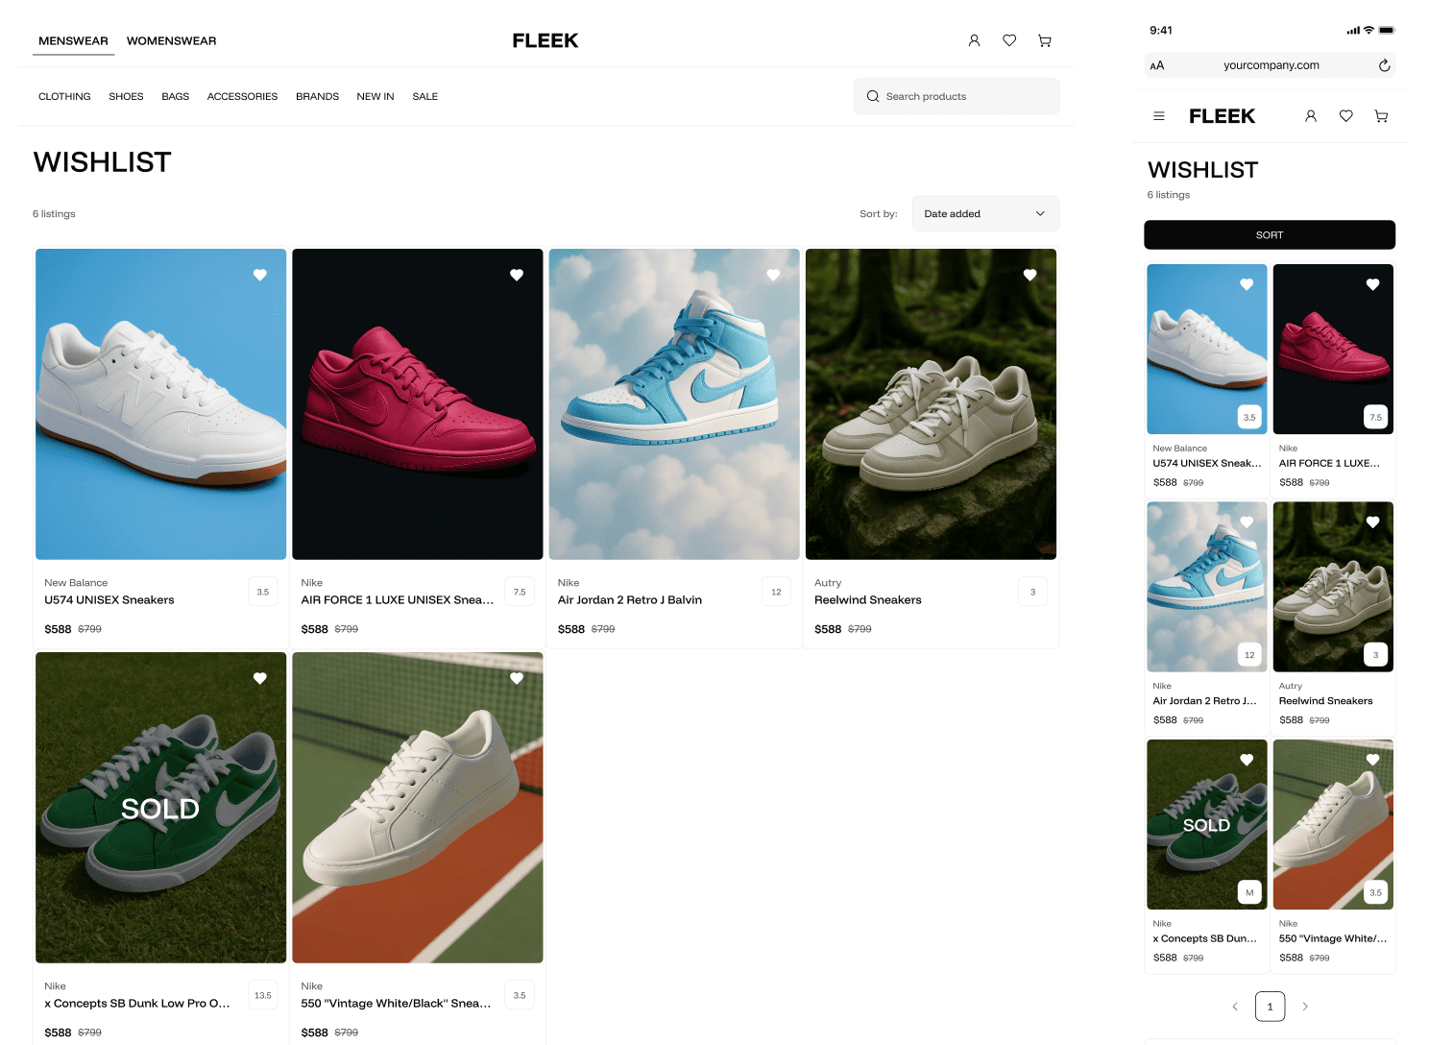Switch to the WOMENSWEAR tab

171,40
